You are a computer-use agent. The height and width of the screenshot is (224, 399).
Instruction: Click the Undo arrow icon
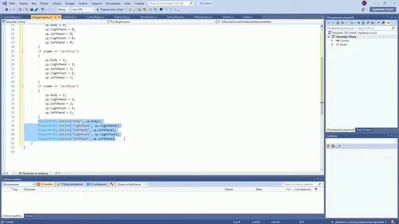click(42, 9)
